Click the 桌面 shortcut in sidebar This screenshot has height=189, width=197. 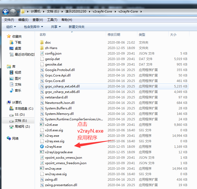point(18,48)
